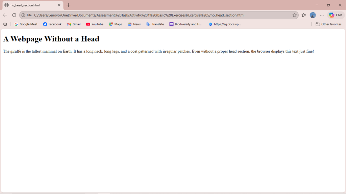Add this page to favorites star
Screen dimensions: 346x194
[294, 15]
